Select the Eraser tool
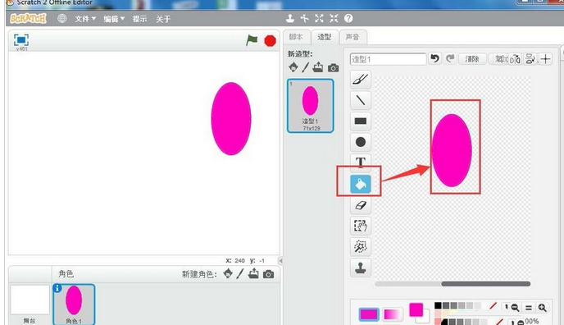Viewport: 564px width, 325px height. tap(361, 205)
